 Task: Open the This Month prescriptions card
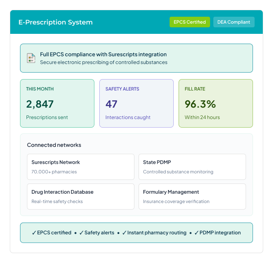pos(57,103)
